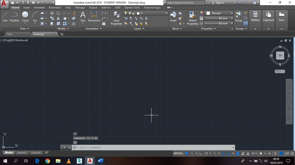Insert a Table annotation
This screenshot has height=165, width=295.
point(104,24)
